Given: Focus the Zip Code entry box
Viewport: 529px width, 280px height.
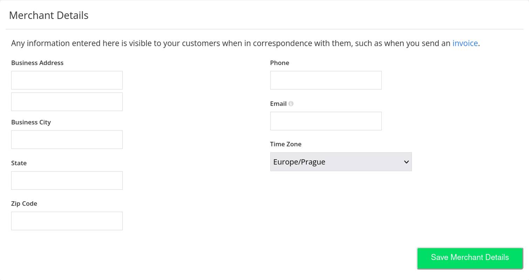Looking at the screenshot, I should point(67,221).
